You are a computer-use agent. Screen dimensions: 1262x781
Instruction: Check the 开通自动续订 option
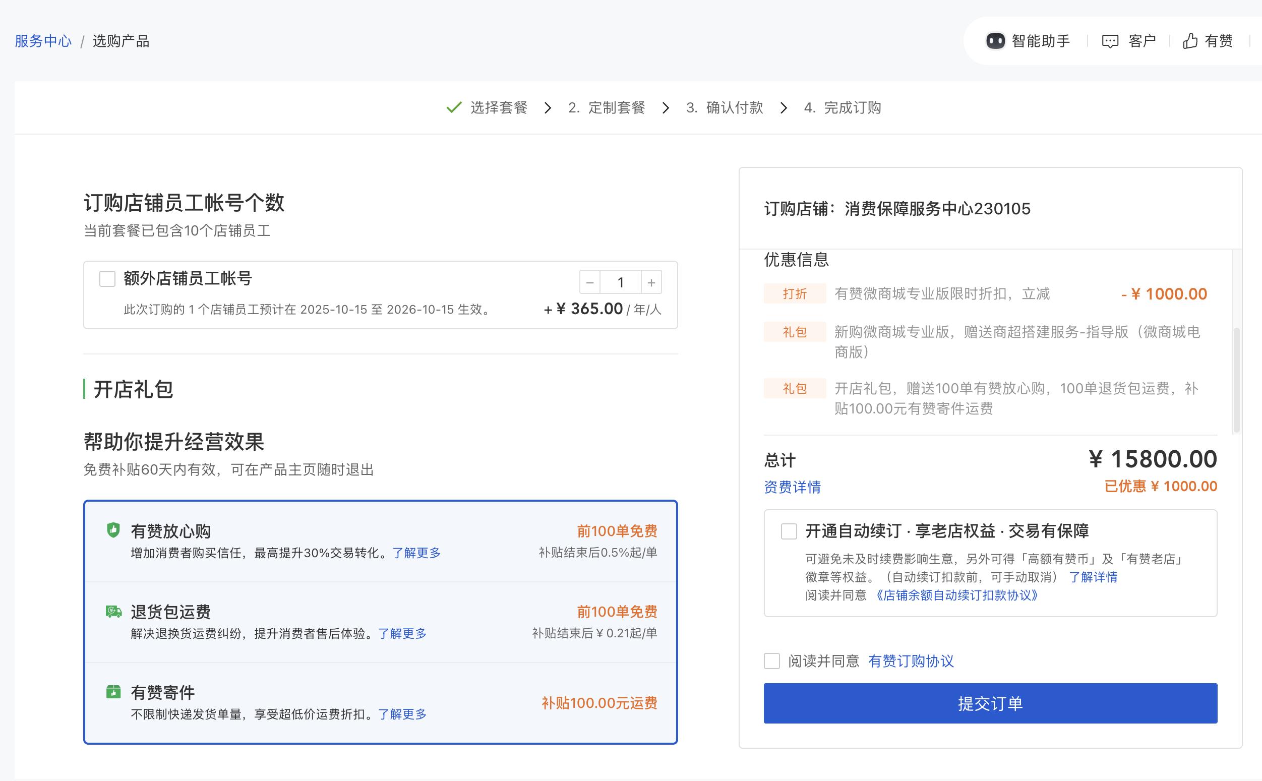click(x=789, y=531)
